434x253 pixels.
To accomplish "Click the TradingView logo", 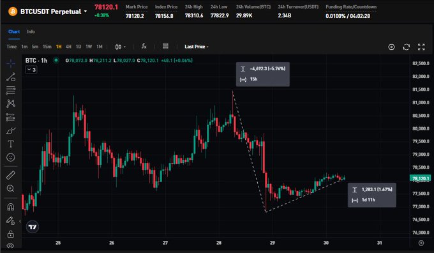I will 33,227.
